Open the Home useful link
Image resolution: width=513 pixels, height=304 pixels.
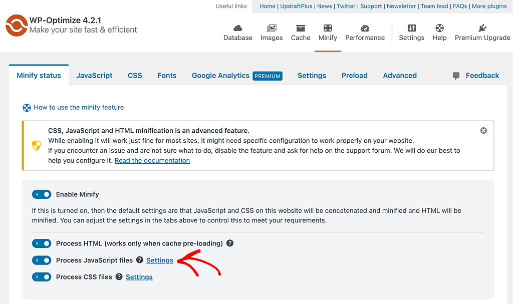coord(268,6)
